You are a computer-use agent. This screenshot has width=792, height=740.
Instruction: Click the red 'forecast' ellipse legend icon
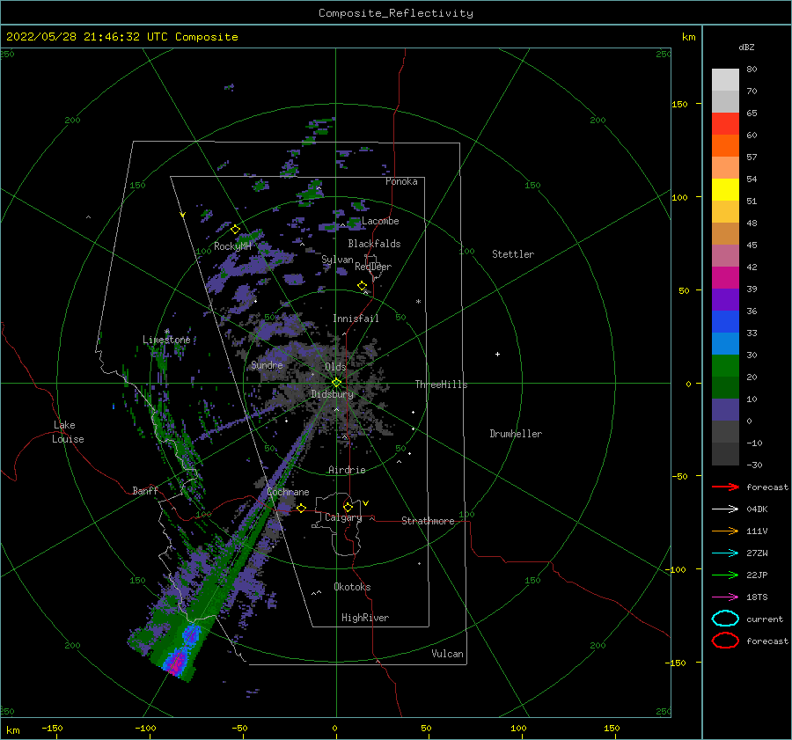tap(725, 641)
